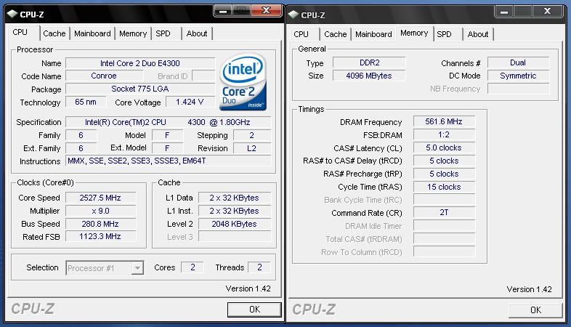Show the About tab in right window
Viewport: 571px width, 327px height.
[x=478, y=34]
